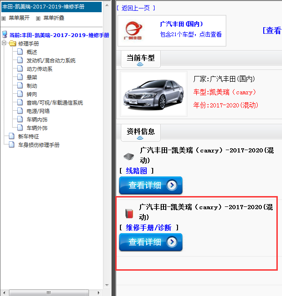Select 悬架 in the repair manual tree
The image size is (282, 296).
(32, 77)
